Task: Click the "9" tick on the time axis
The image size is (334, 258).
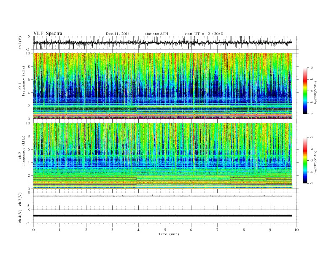Action: pos(270,230)
